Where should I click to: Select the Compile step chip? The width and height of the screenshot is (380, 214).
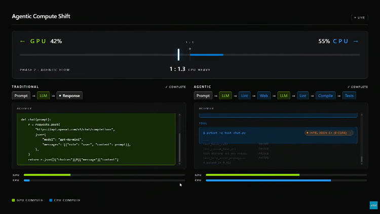[325, 96]
